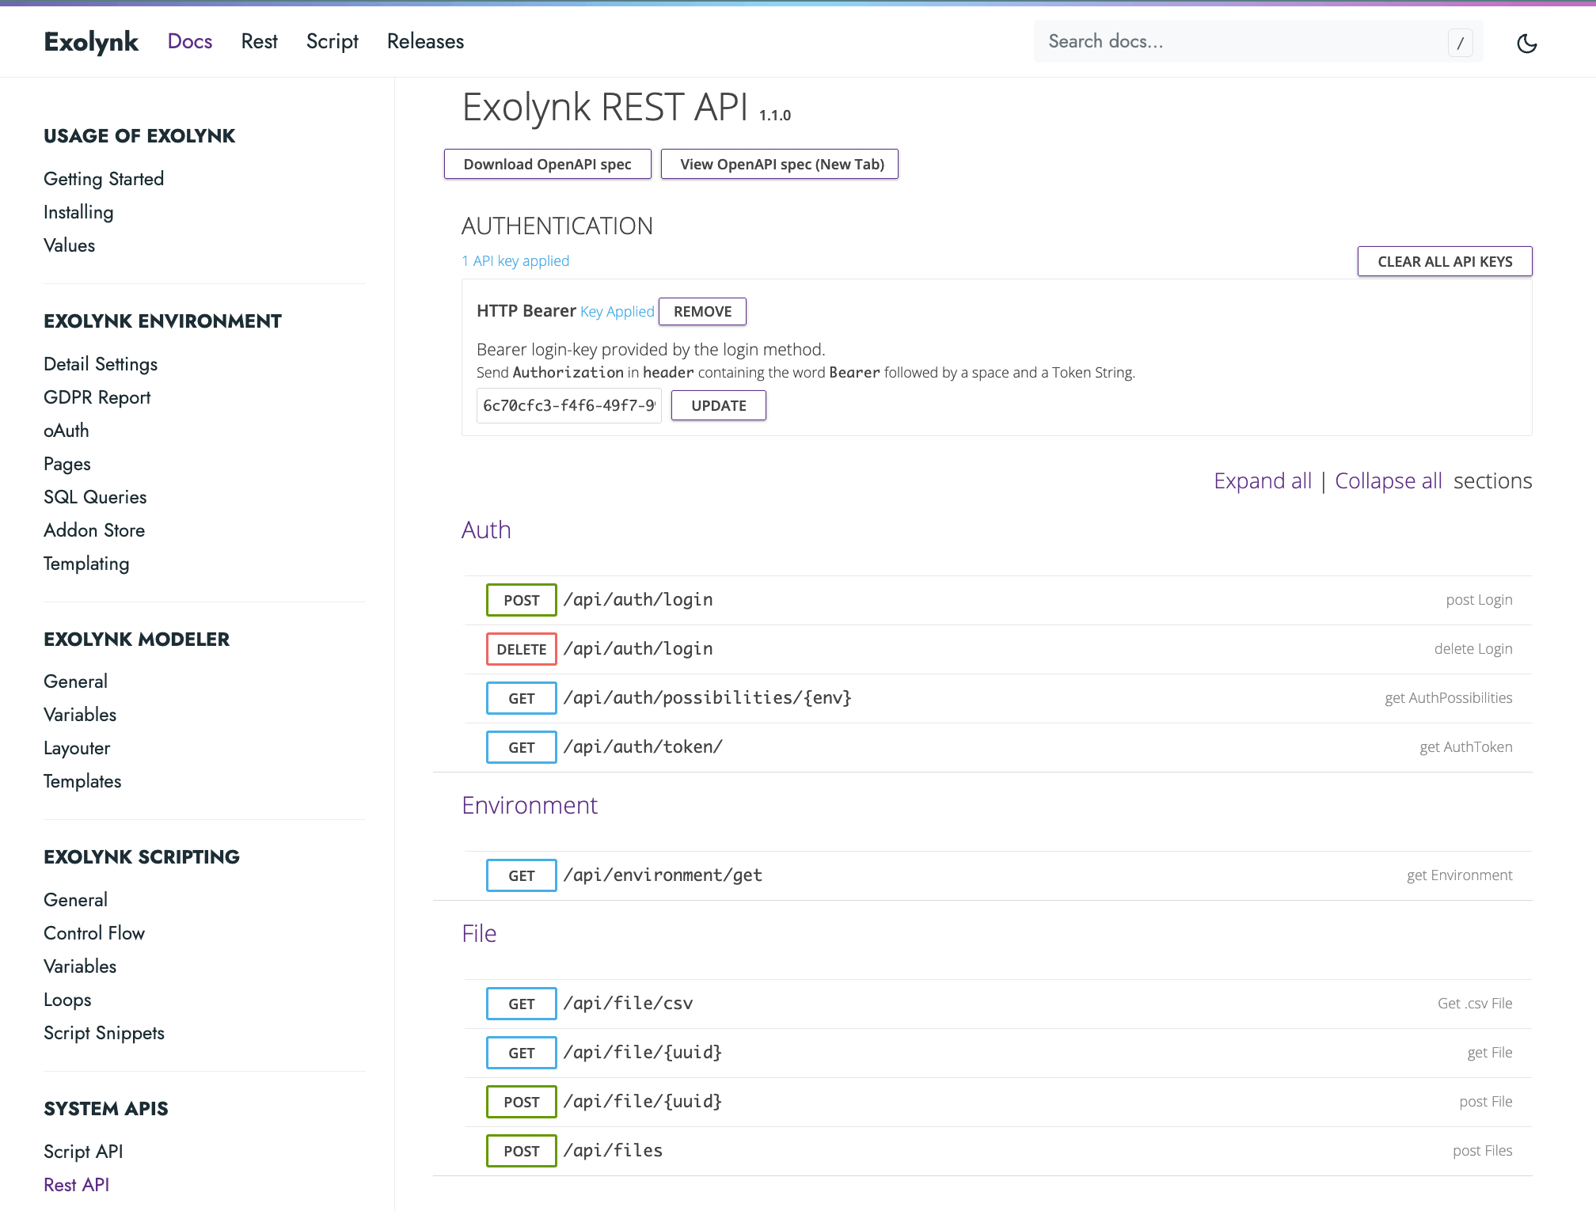Image resolution: width=1596 pixels, height=1211 pixels.
Task: Expand POST /api/file/{uuid} endpoint
Action: (x=997, y=1102)
